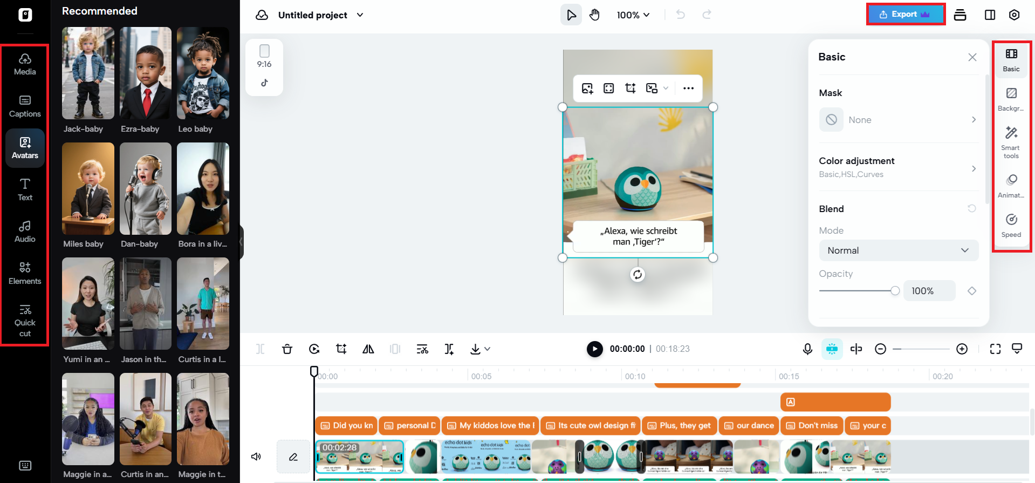The width and height of the screenshot is (1035, 483).
Task: Collapse the avatars side panel handle
Action: click(242, 242)
